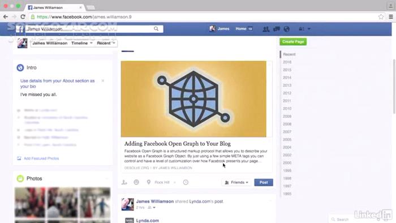Reload the Facebook page
Viewport: 396px width, 223px height.
(23, 17)
